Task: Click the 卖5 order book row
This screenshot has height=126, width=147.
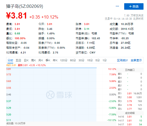Action: pyautogui.click(x=130, y=74)
